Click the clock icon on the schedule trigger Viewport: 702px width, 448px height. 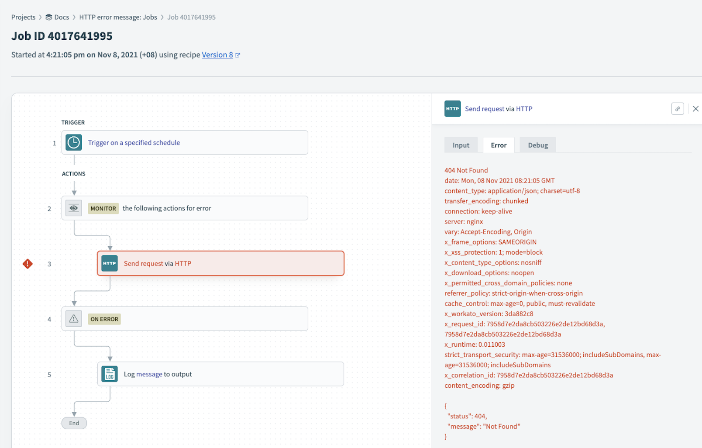74,142
